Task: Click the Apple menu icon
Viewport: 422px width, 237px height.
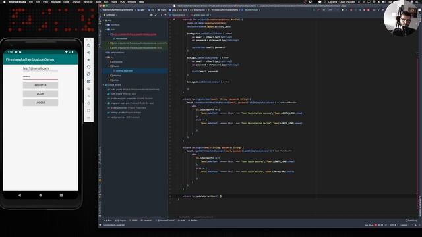Action: (x=4, y=1)
